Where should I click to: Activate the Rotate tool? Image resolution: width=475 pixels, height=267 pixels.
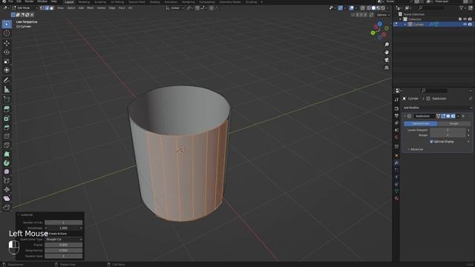(x=7, y=53)
